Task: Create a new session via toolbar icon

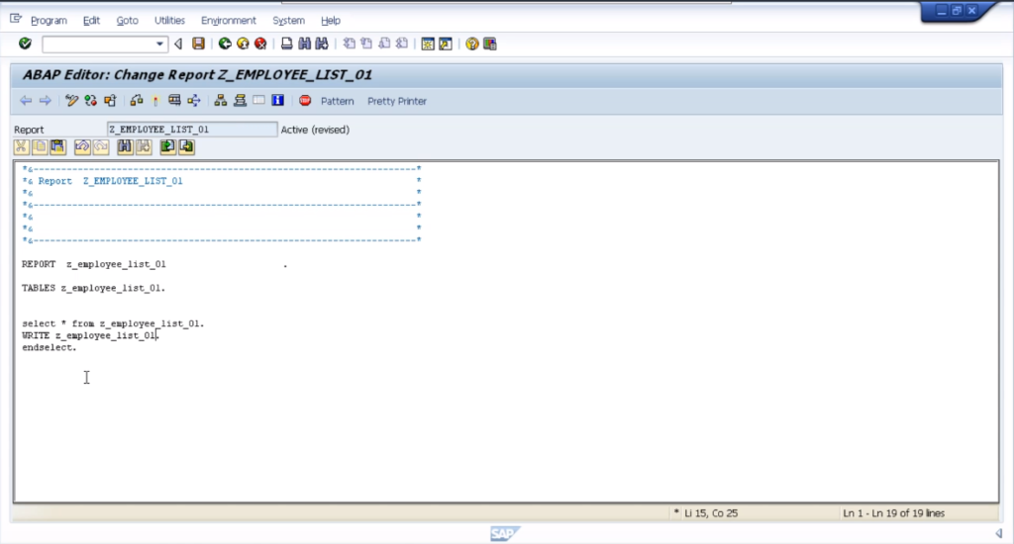Action: click(428, 44)
